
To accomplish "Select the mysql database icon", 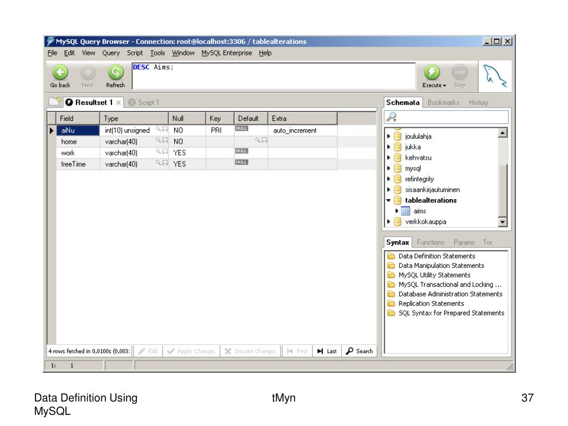I will [397, 168].
